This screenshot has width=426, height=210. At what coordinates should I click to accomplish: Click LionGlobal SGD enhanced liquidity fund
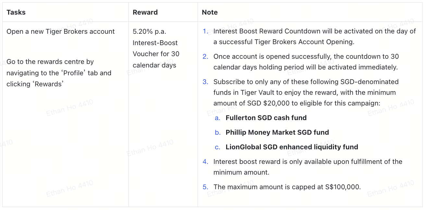pyautogui.click(x=292, y=147)
